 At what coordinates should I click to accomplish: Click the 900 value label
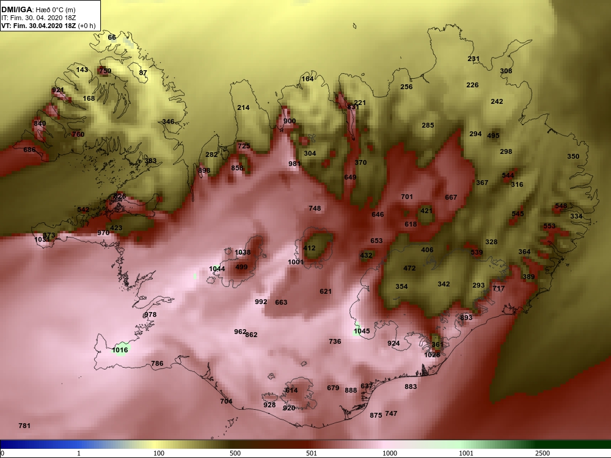(290, 121)
